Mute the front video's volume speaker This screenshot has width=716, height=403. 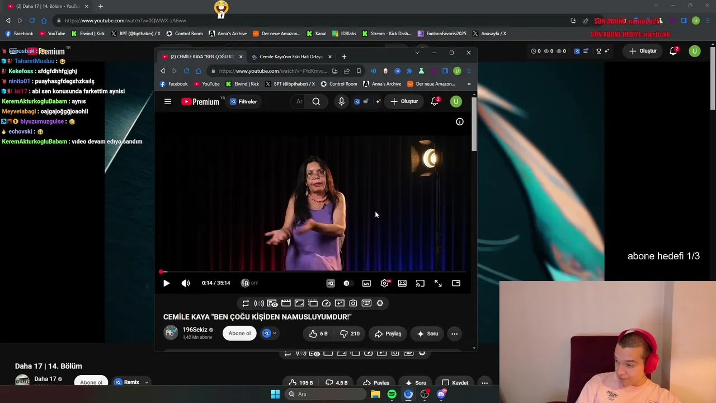pyautogui.click(x=186, y=283)
